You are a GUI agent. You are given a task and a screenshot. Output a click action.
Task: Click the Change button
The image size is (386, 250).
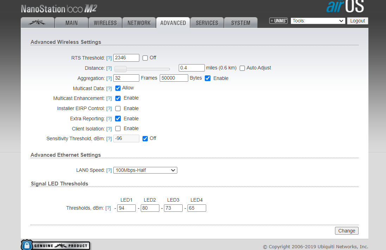pos(347,231)
